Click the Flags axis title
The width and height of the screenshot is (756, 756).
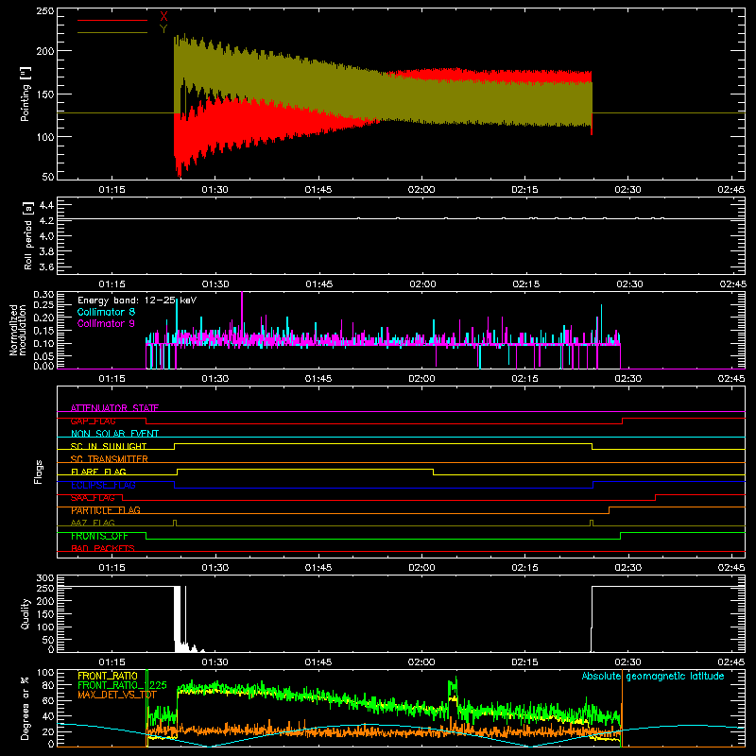point(38,472)
